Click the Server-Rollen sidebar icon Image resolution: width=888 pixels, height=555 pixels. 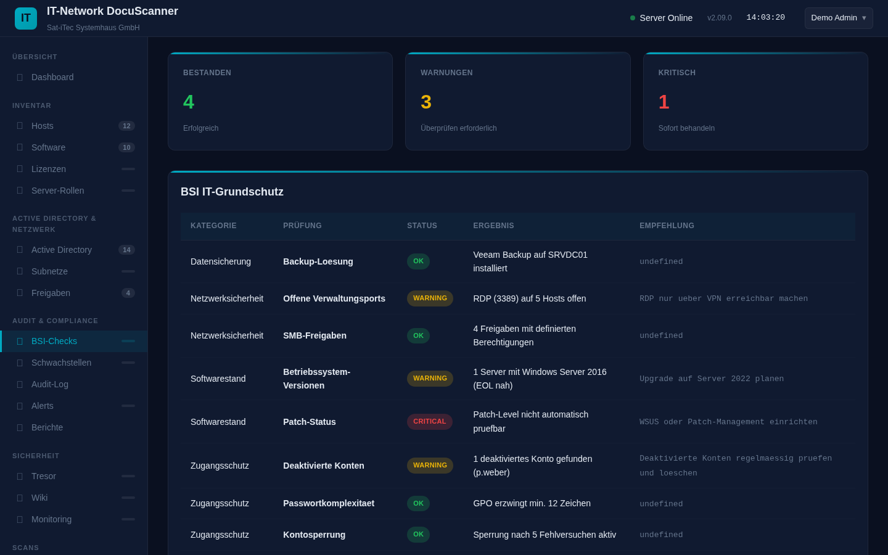click(20, 191)
